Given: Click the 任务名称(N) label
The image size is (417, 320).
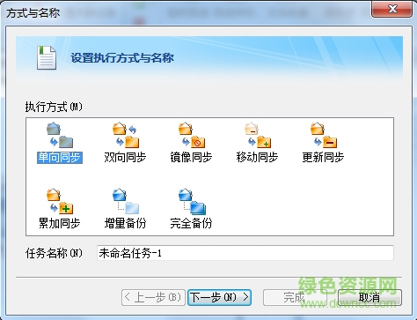Looking at the screenshot, I should pyautogui.click(x=54, y=253).
